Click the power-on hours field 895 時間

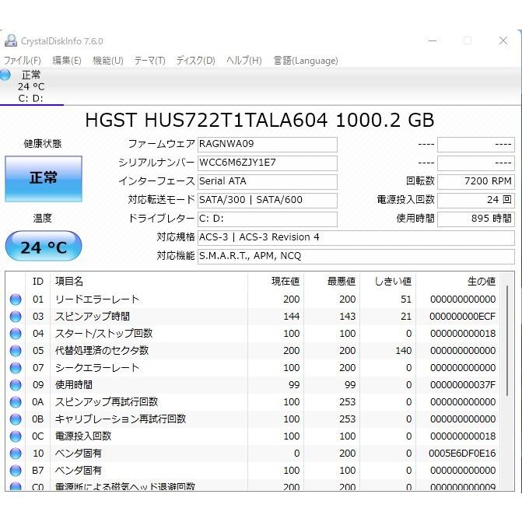pyautogui.click(x=476, y=219)
